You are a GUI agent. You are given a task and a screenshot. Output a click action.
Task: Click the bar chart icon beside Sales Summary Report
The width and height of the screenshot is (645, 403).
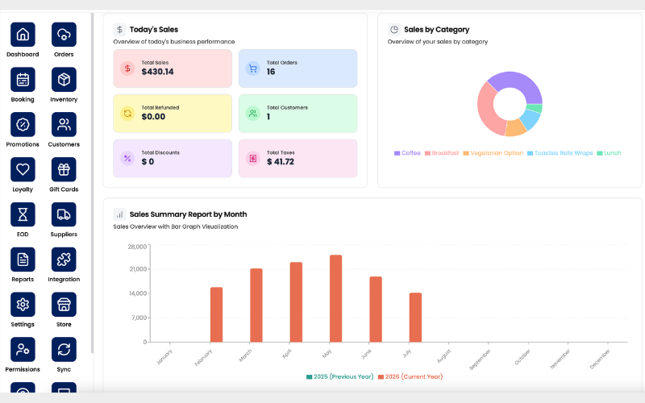click(x=119, y=214)
